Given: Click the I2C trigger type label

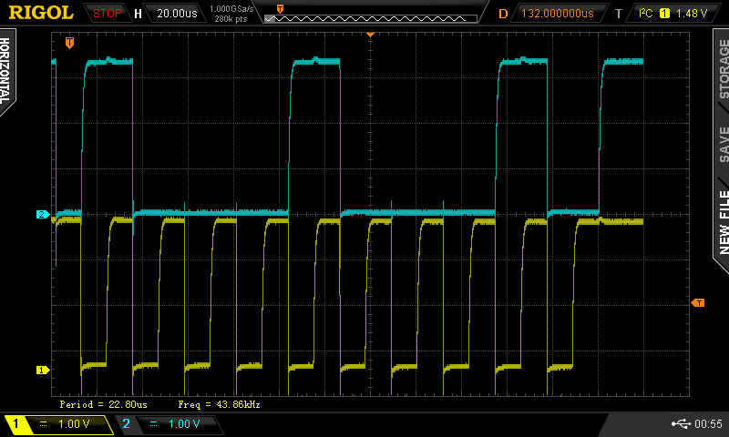Looking at the screenshot, I should 646,13.
